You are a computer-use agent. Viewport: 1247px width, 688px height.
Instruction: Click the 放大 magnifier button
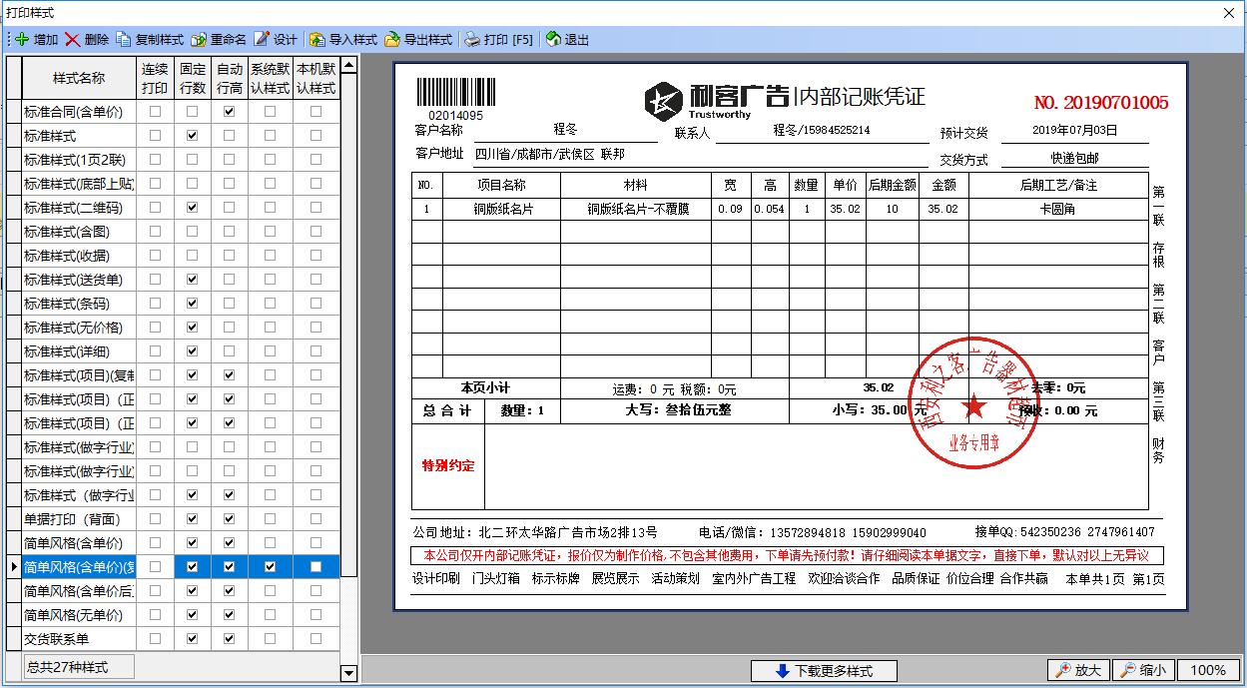coord(1077,670)
